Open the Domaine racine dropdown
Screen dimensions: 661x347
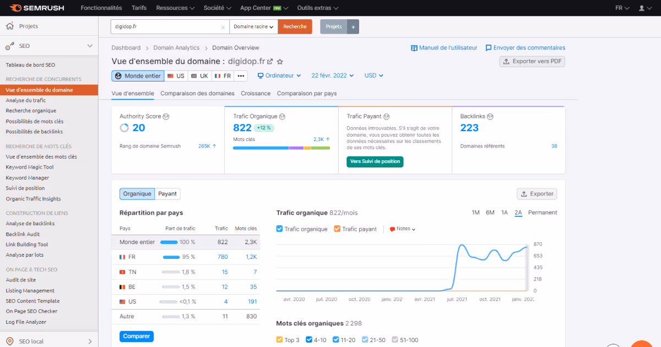click(x=253, y=26)
